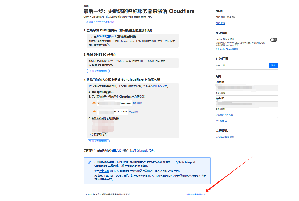Click the 区域 ID field to copy
299x201 pixels.
coord(247,88)
